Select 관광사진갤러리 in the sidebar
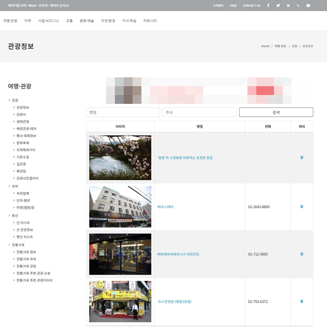The height and width of the screenshot is (327, 327). point(27,179)
